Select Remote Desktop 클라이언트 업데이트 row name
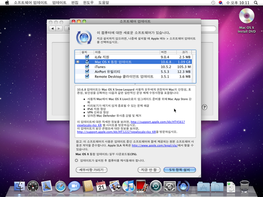The image size is (263, 197). coord(124,77)
